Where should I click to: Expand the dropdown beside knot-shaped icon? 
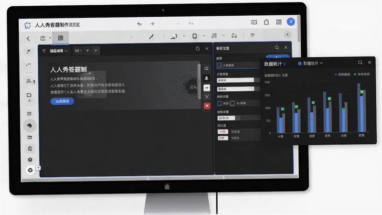point(223,35)
